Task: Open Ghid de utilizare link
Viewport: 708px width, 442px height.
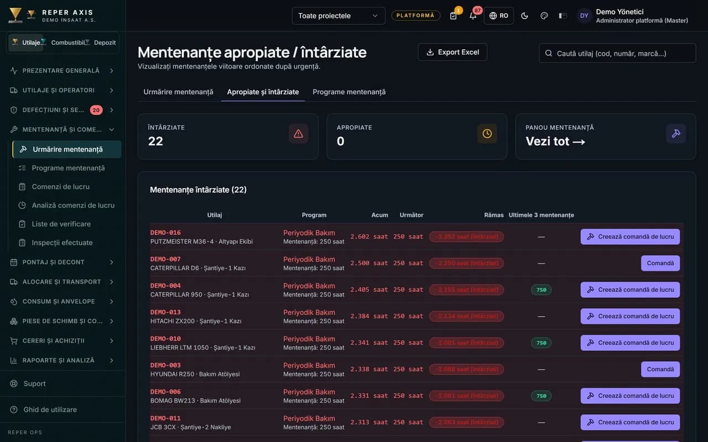Action: coord(63,409)
